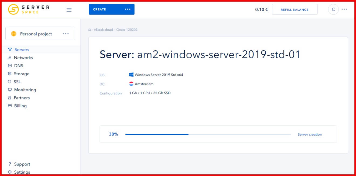Image resolution: width=356 pixels, height=176 pixels.
Task: Click the REFILL BALANCE button
Action: coord(295,9)
